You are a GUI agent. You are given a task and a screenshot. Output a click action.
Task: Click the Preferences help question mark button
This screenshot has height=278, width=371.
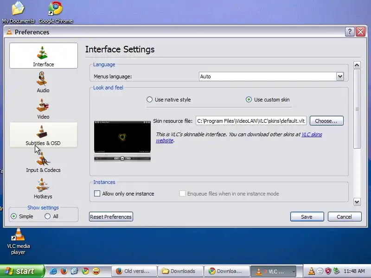point(350,32)
